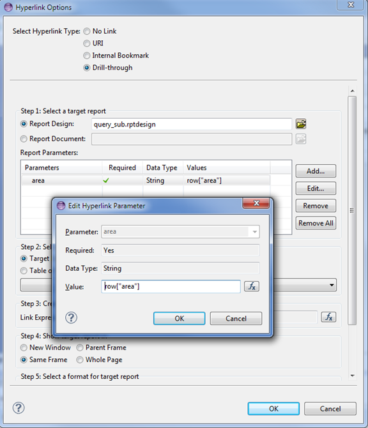Confirm the parameter edit with OK
This screenshot has height=428, width=368.
179,319
